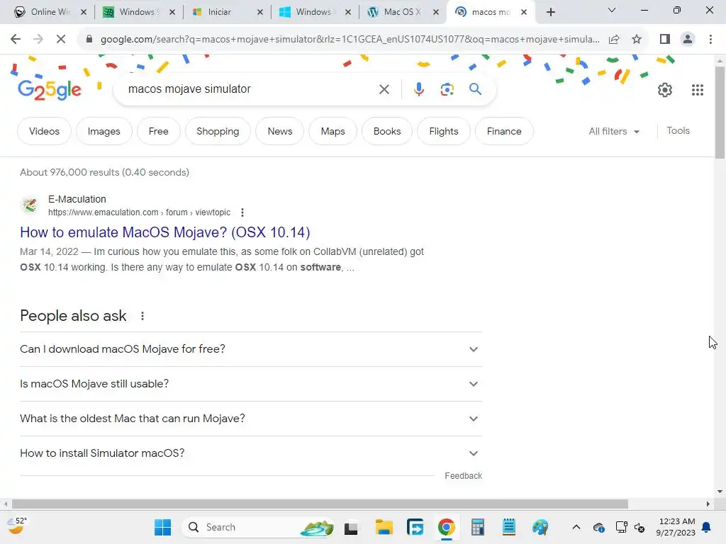The height and width of the screenshot is (544, 726).
Task: Open the tab search chevron
Action: (612, 10)
